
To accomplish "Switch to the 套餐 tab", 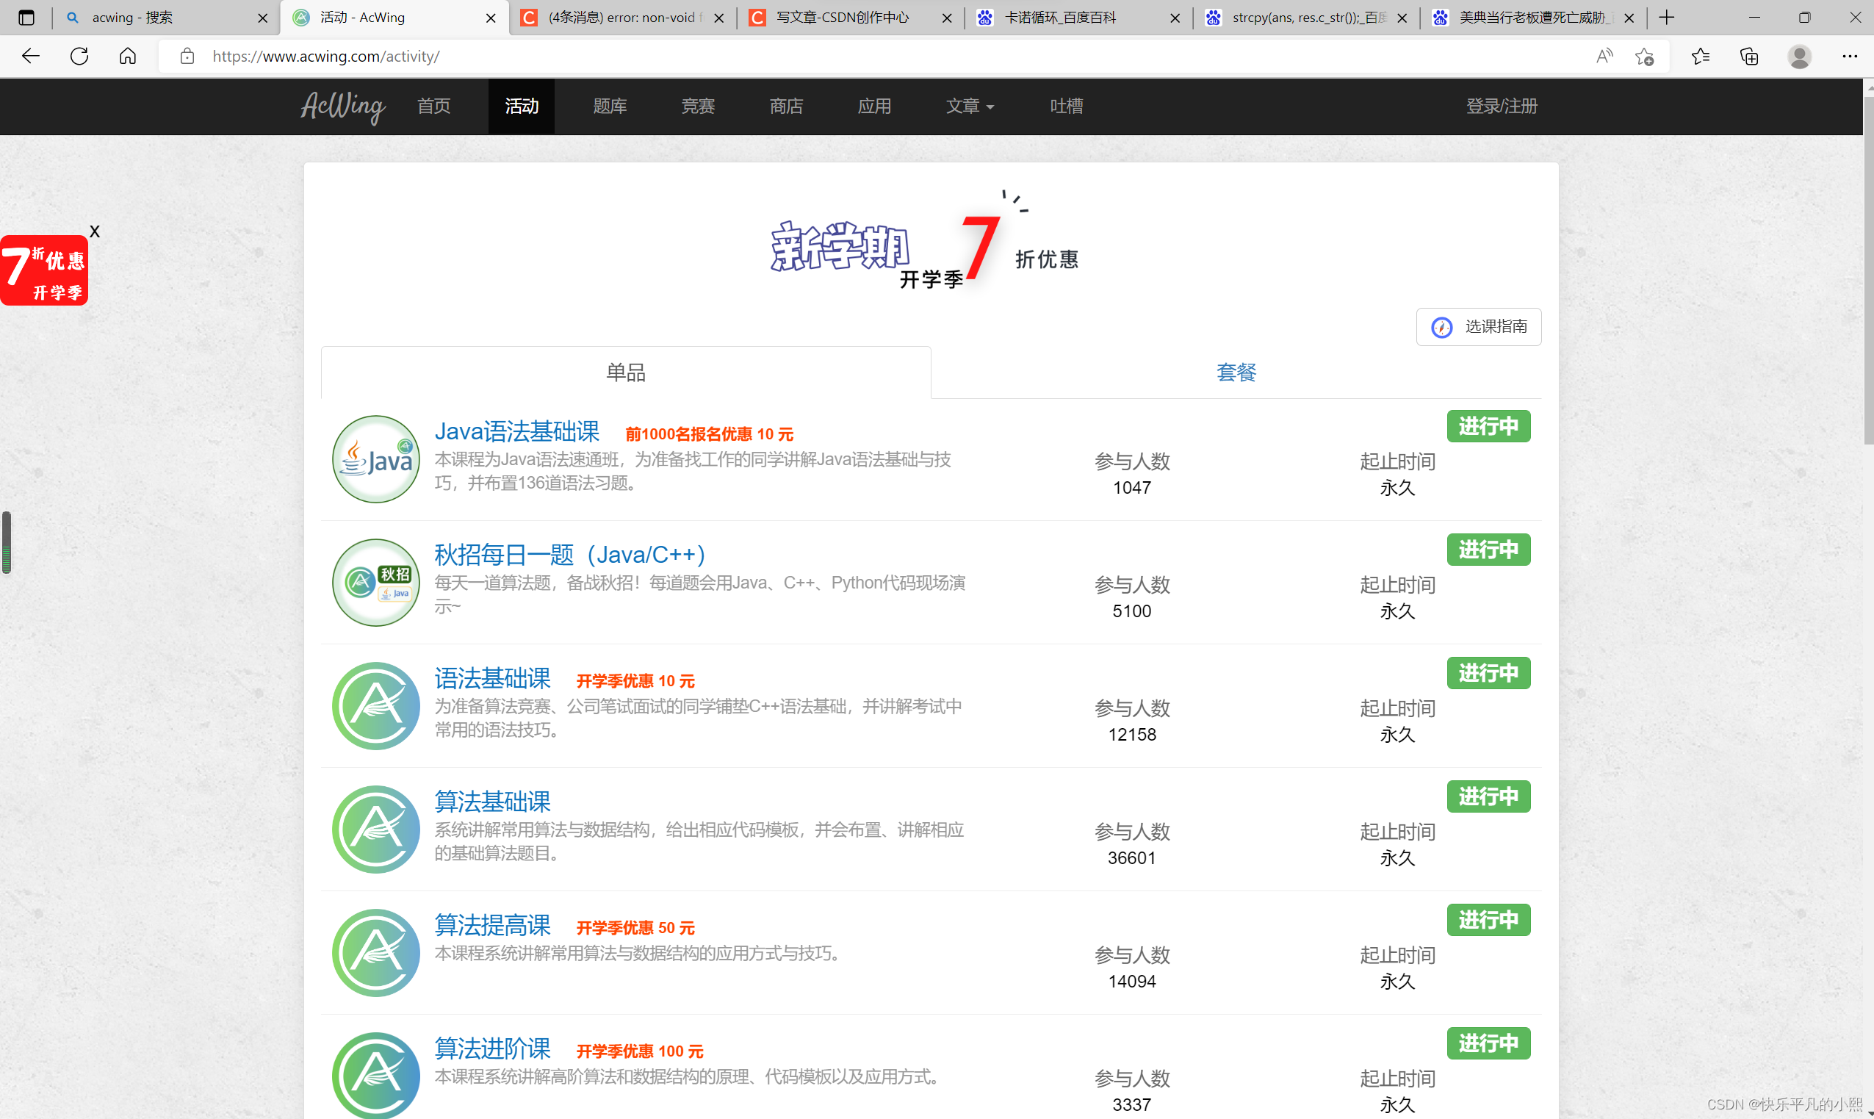I will point(1236,373).
